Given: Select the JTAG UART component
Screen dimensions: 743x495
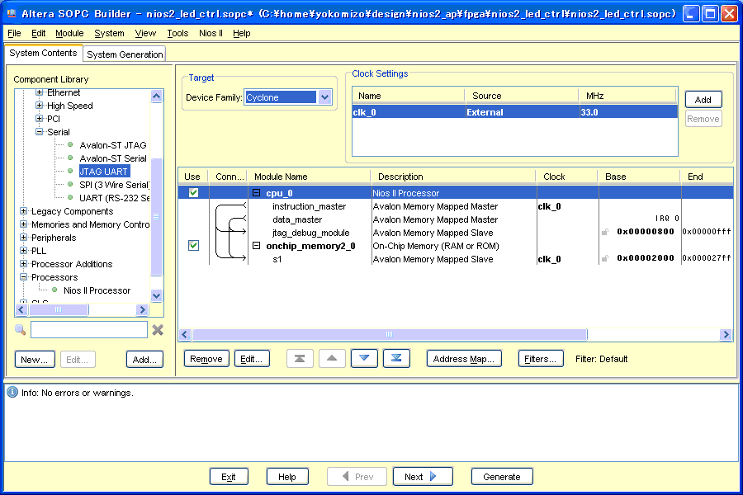Looking at the screenshot, I should click(x=104, y=172).
